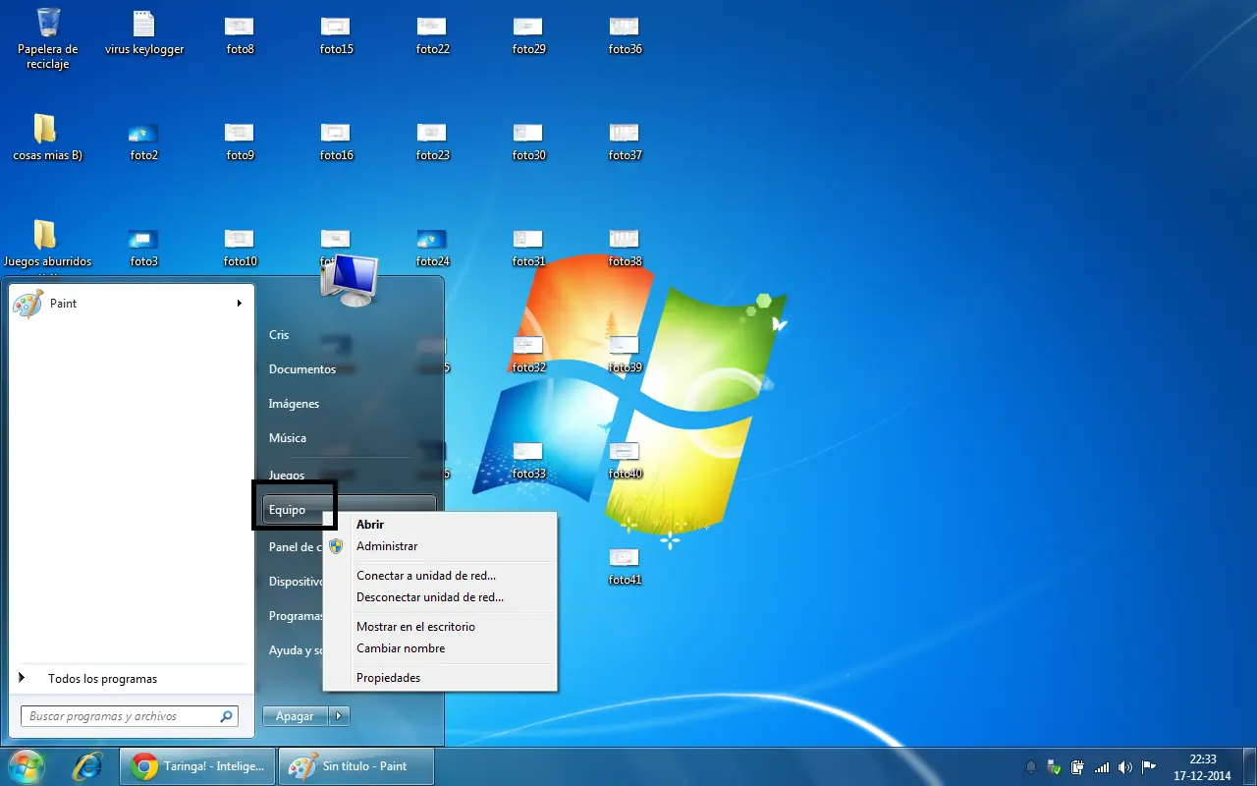Choose Administrar in the context menu
This screenshot has width=1257, height=786.
coord(440,546)
